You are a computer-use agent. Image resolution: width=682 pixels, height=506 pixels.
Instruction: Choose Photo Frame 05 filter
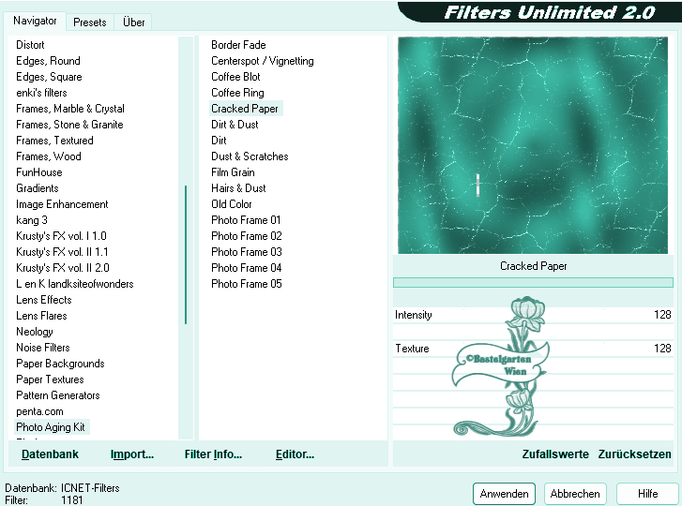coord(246,284)
